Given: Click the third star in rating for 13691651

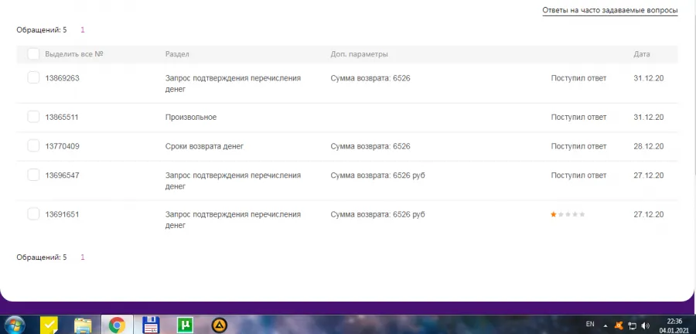Looking at the screenshot, I should pyautogui.click(x=568, y=214).
